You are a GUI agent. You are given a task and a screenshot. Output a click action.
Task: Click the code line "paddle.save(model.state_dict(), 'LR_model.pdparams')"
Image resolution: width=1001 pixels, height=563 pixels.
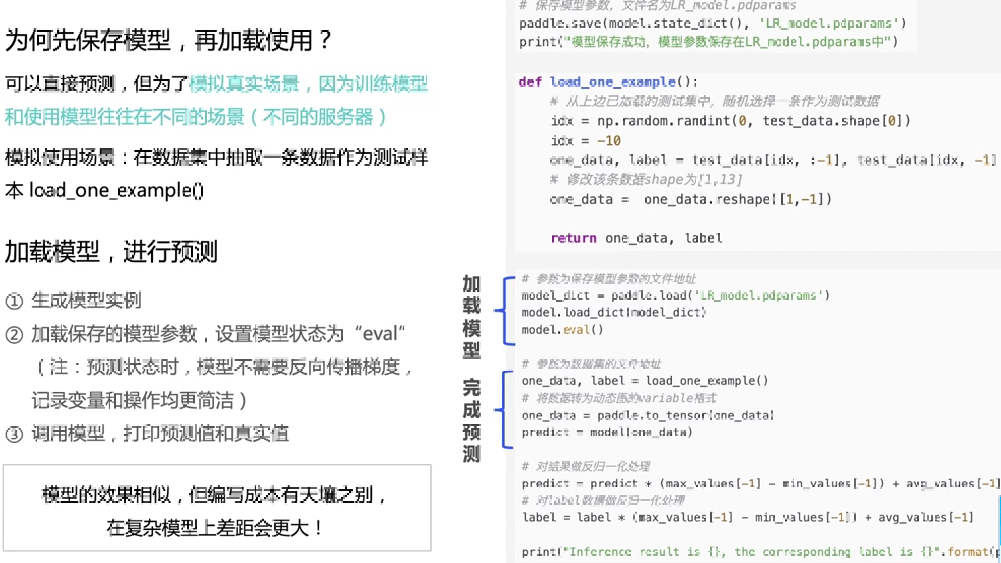[713, 24]
